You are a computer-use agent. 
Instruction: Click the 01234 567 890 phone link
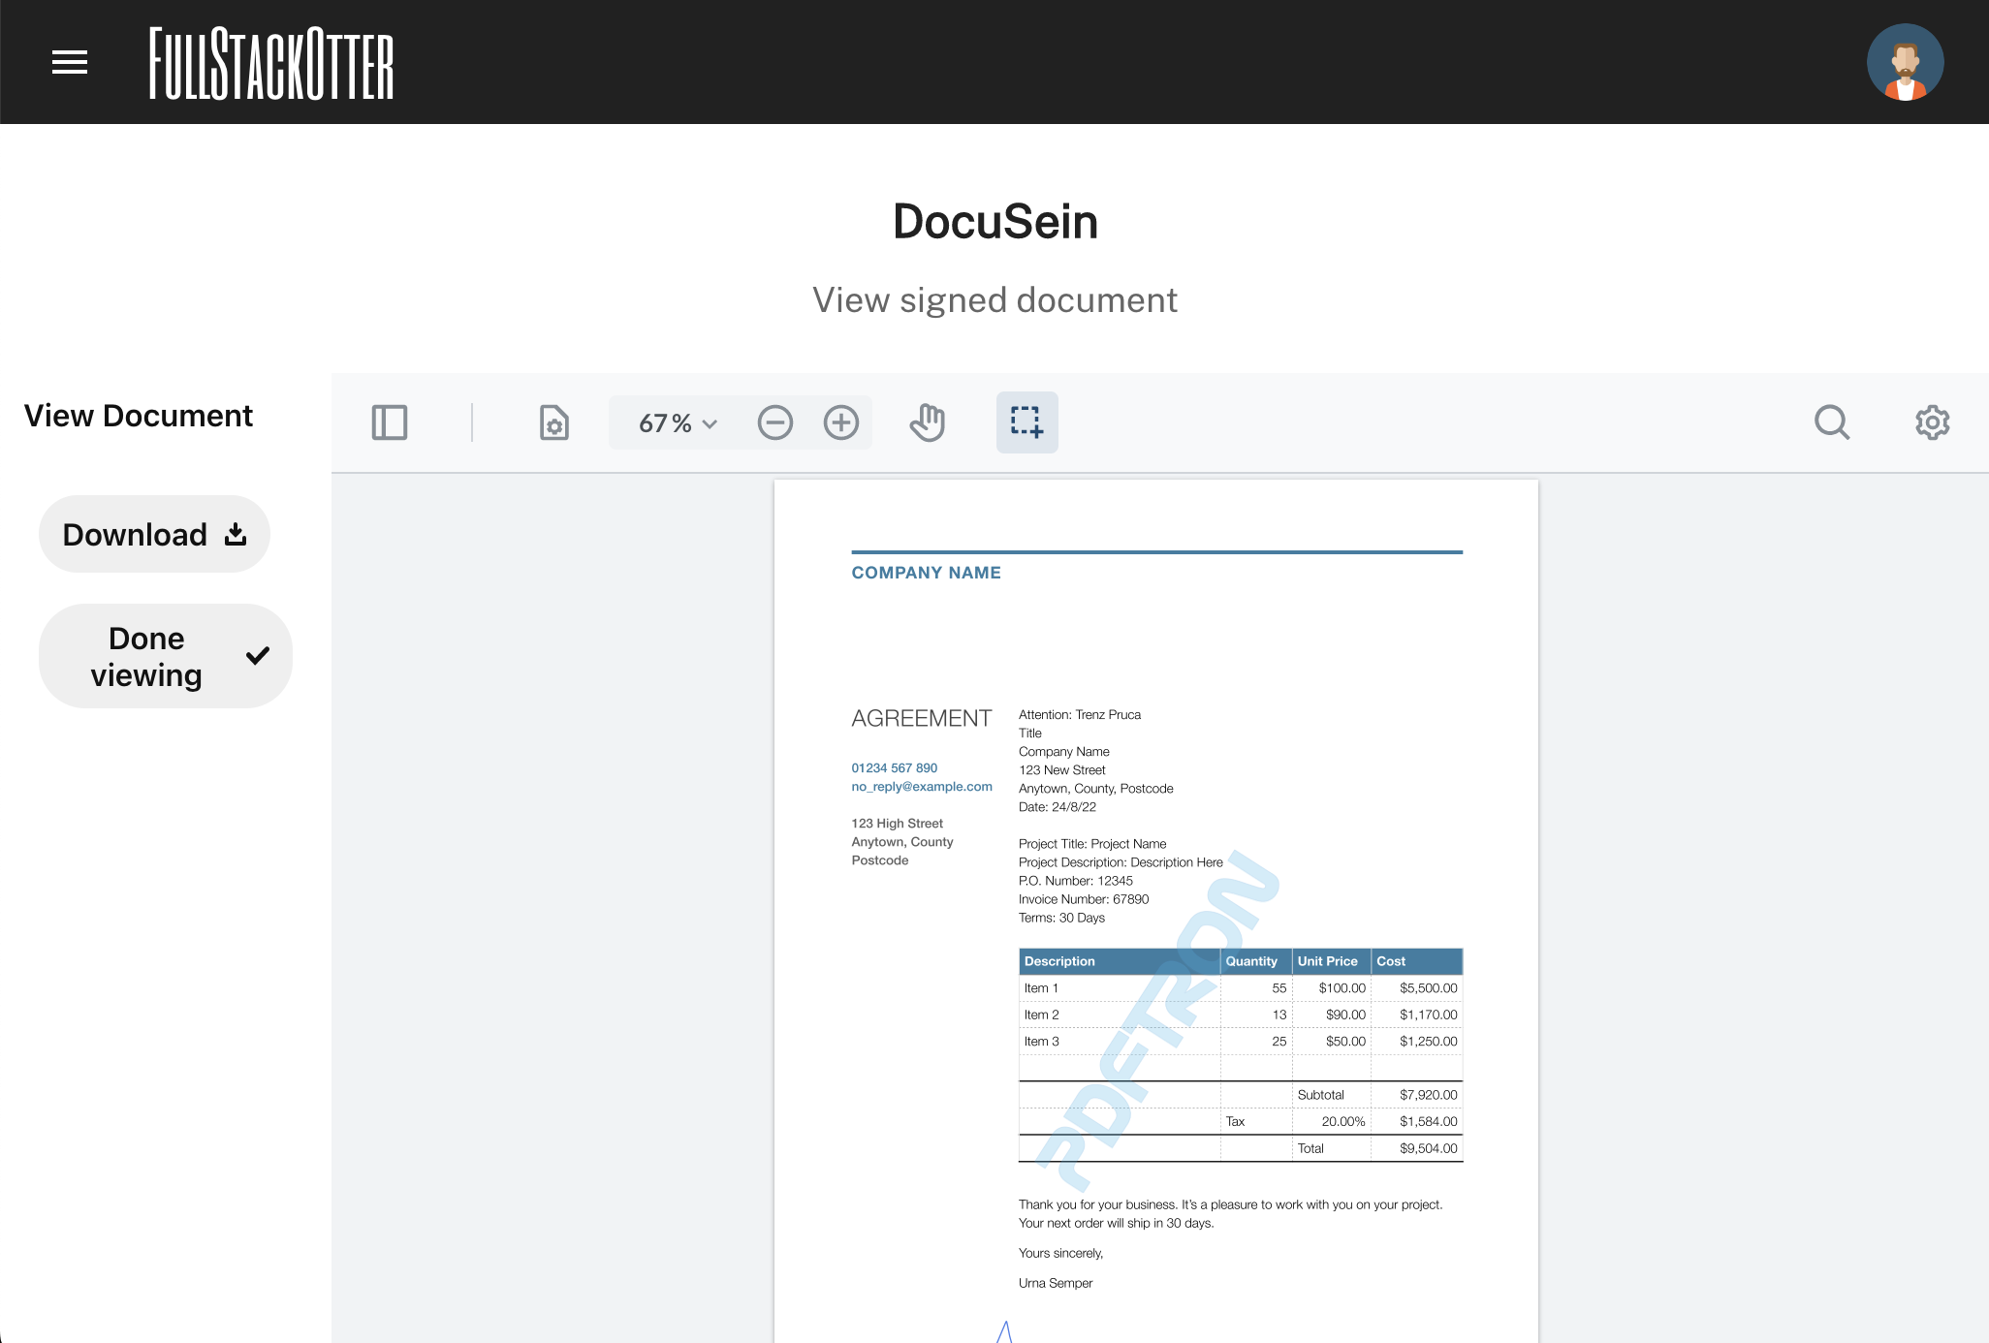tap(894, 766)
